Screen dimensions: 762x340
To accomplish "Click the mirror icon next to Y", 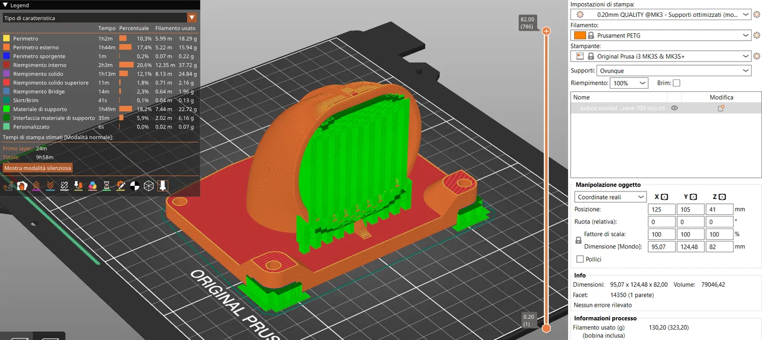I will click(x=693, y=197).
